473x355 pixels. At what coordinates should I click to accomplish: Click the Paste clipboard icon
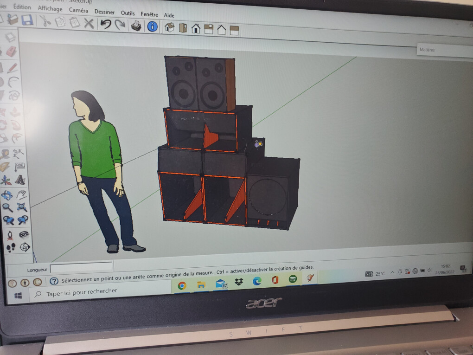click(74, 23)
